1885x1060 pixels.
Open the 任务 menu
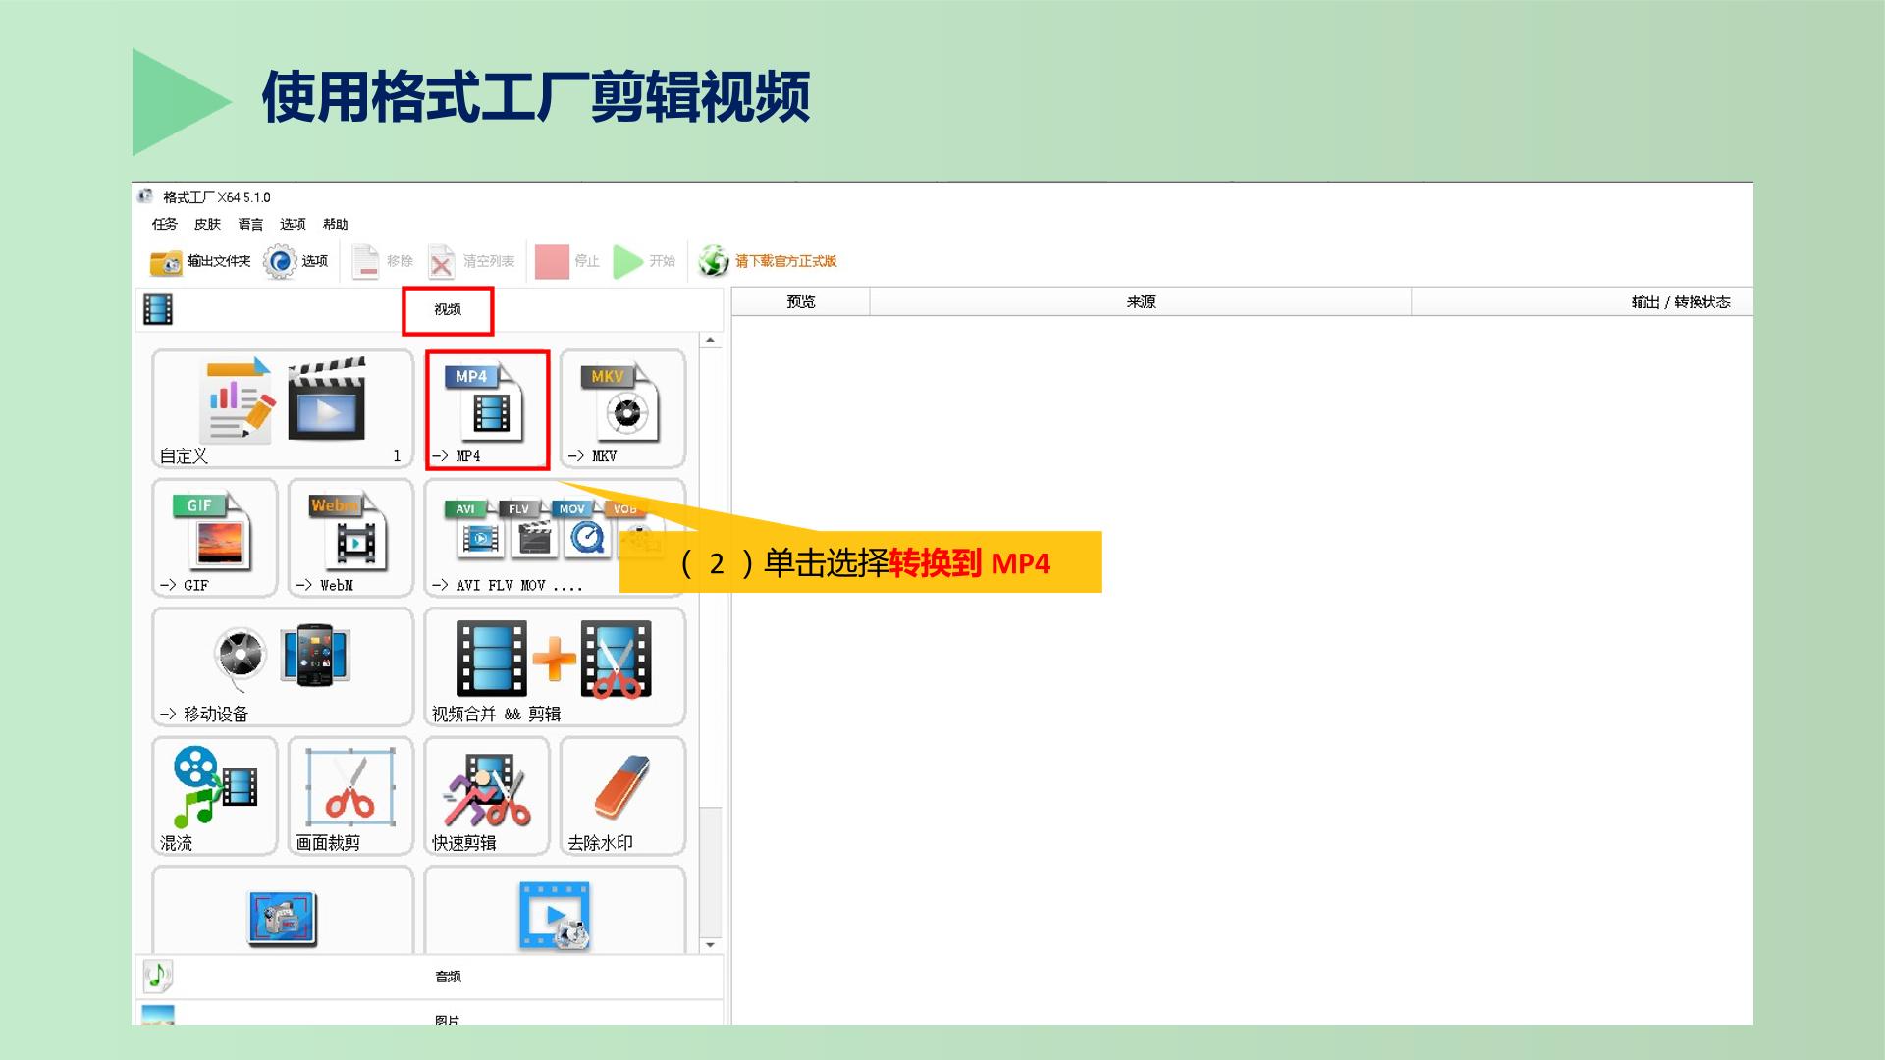pyautogui.click(x=165, y=224)
